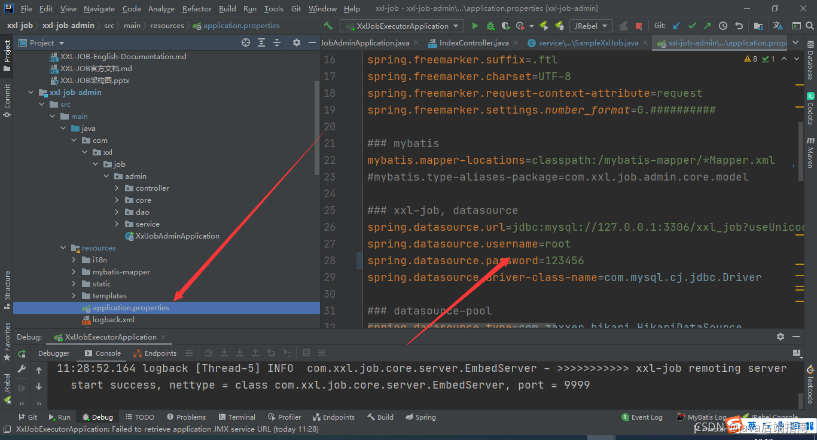
Task: Expand the mybatis-mapper folder
Action: pyautogui.click(x=74, y=272)
